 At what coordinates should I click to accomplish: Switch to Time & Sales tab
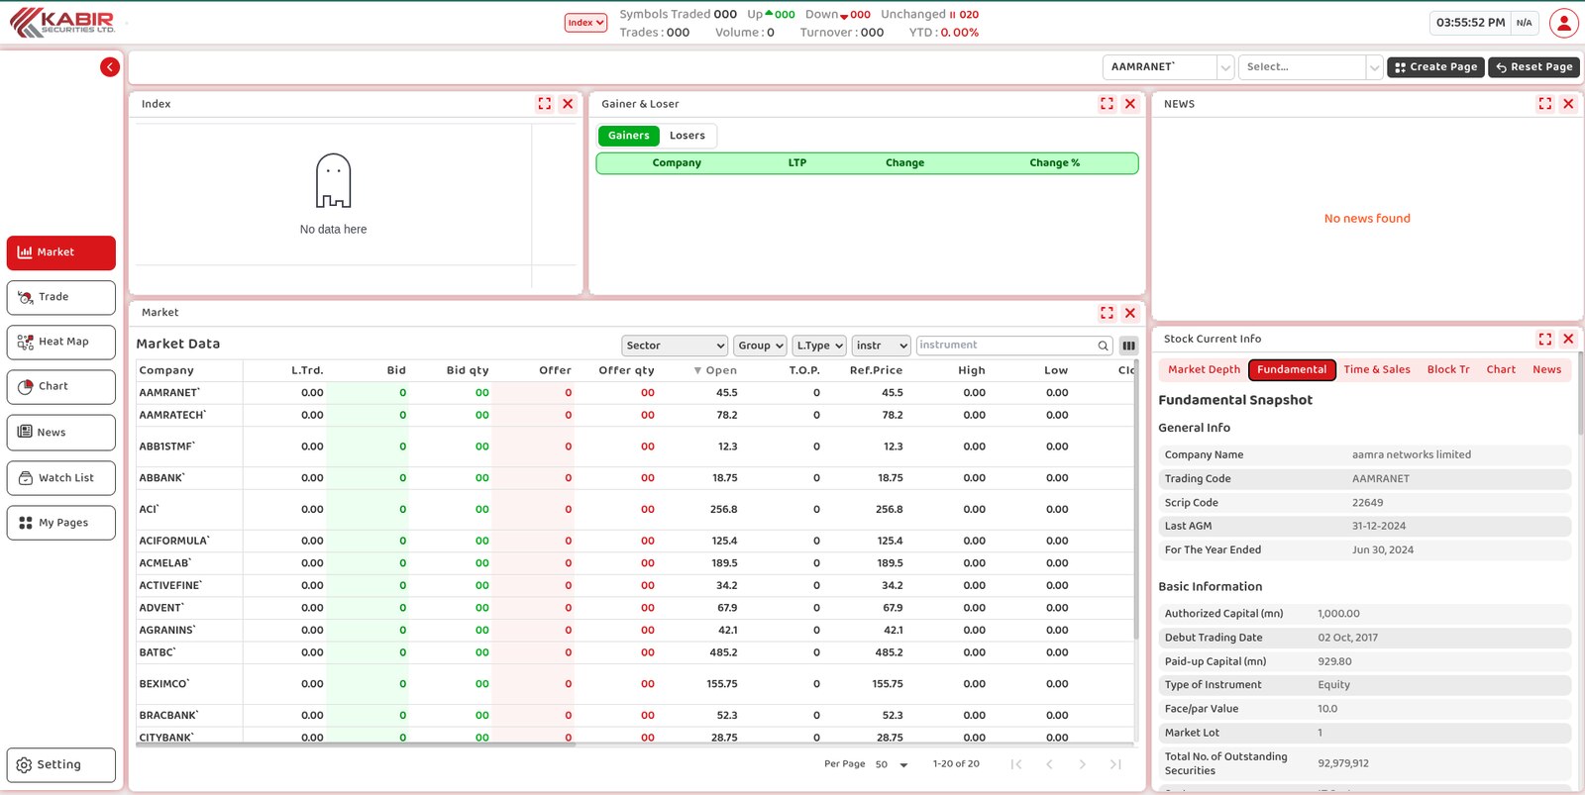coord(1377,370)
